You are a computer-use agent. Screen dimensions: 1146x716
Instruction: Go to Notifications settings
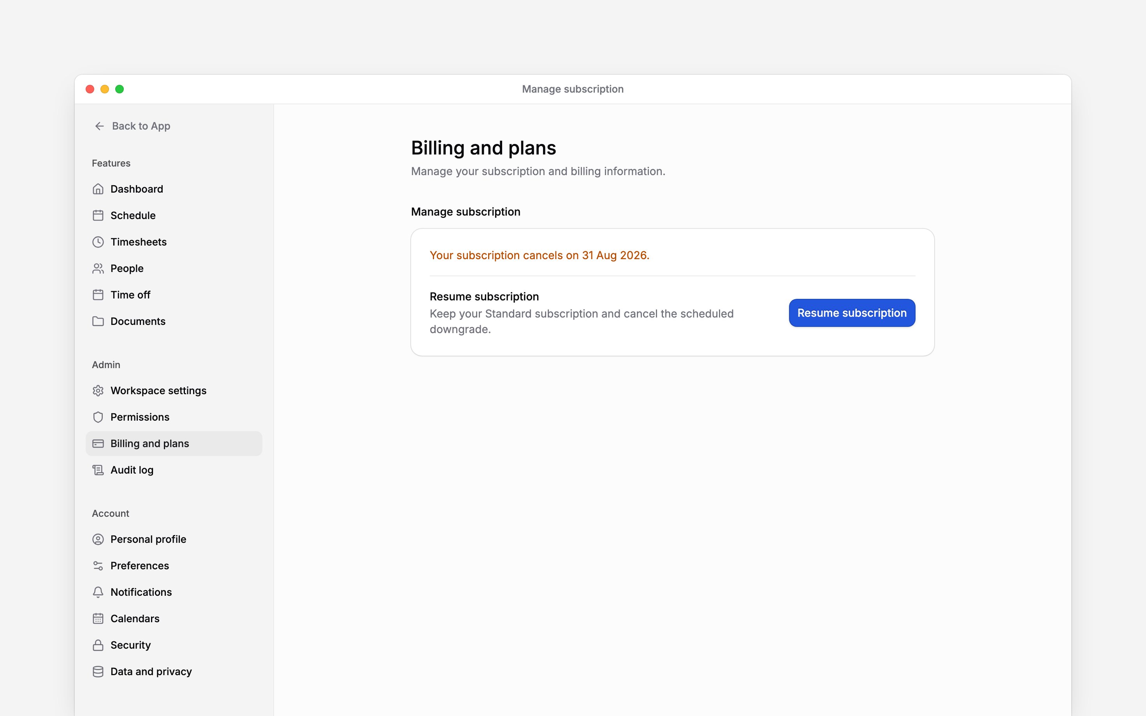click(174, 592)
